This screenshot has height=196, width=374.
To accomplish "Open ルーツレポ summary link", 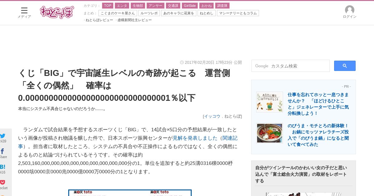I will [x=149, y=13].
